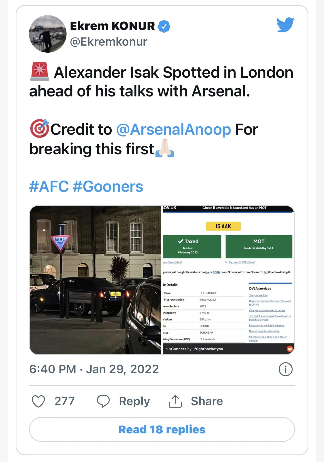The width and height of the screenshot is (324, 462).
Task: Click the 6:40 PM Jan 29, 2022 timestamp
Action: [94, 369]
